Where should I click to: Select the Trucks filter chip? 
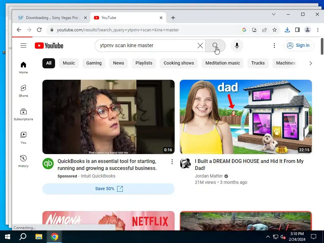coord(258,63)
